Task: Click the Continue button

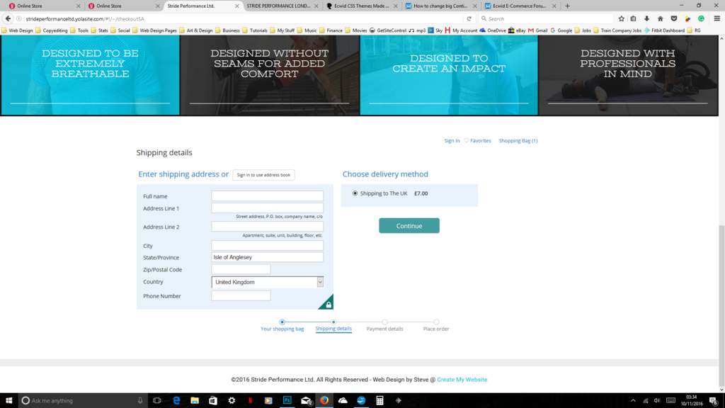Action: [409, 226]
